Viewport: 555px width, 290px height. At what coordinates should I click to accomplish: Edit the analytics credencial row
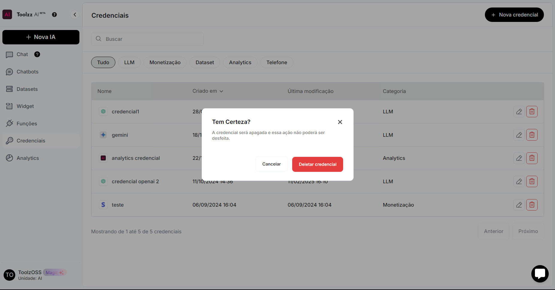click(x=519, y=158)
